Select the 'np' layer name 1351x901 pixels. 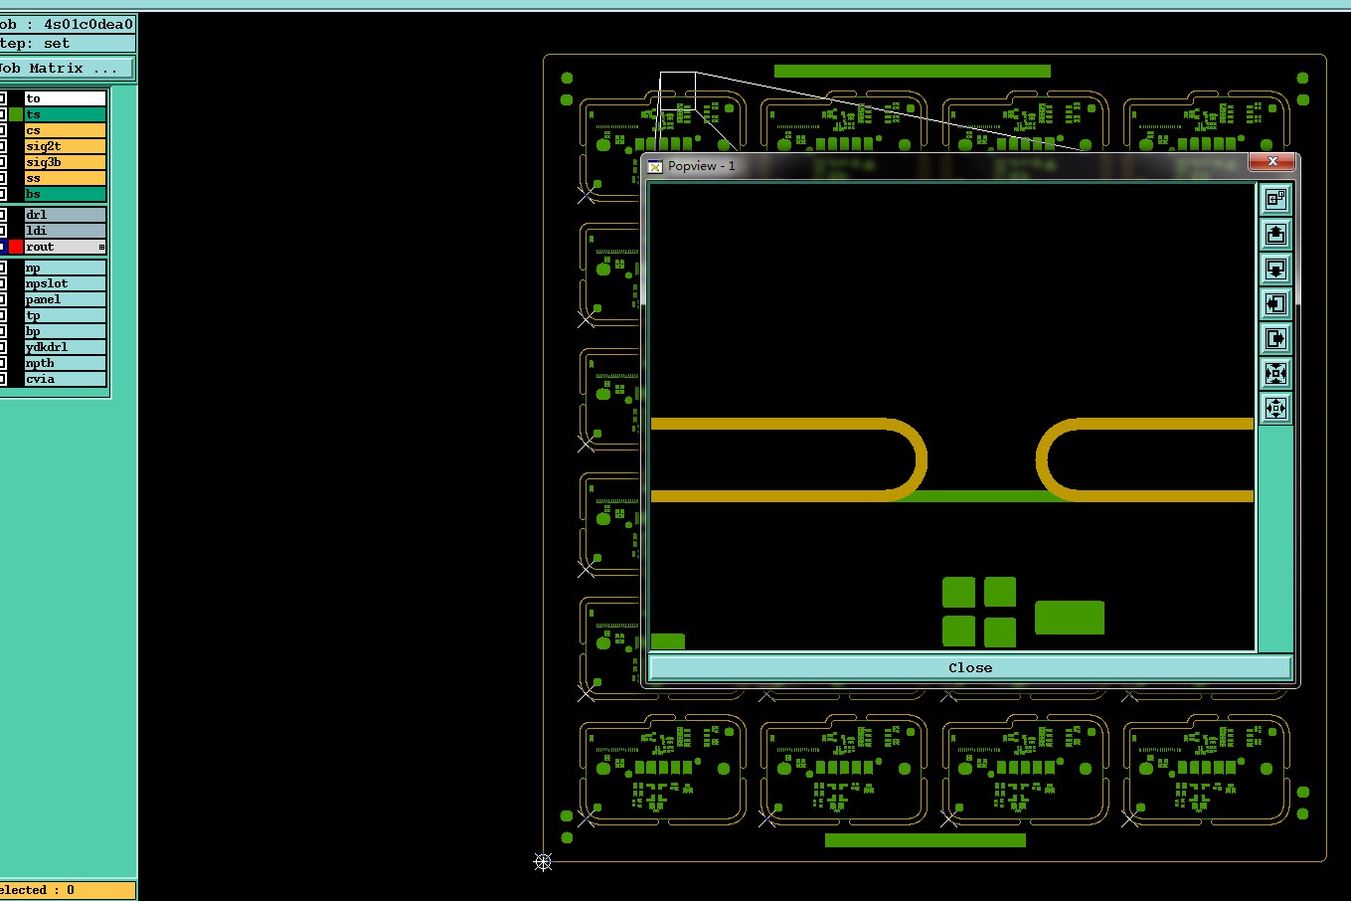tap(66, 268)
